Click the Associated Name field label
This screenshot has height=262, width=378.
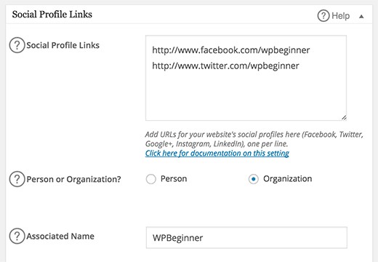coord(60,236)
